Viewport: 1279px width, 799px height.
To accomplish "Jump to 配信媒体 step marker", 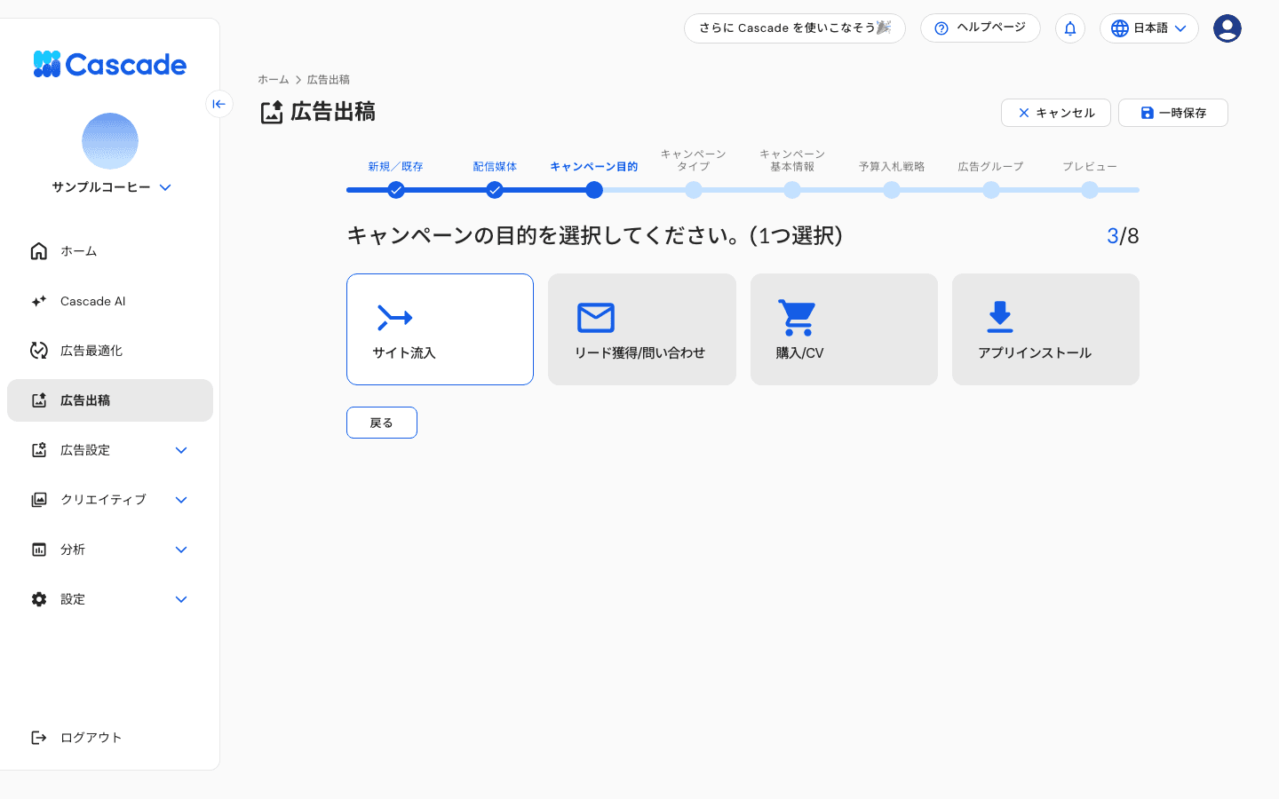I will (495, 190).
